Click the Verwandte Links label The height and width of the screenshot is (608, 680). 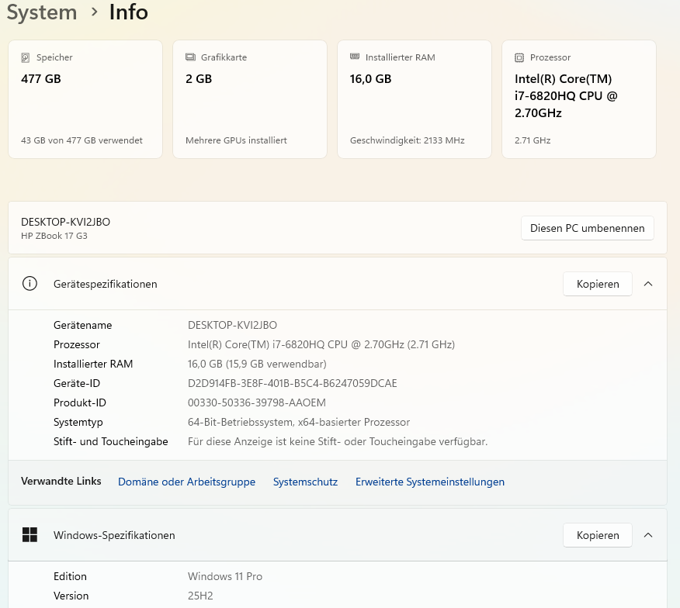click(61, 481)
